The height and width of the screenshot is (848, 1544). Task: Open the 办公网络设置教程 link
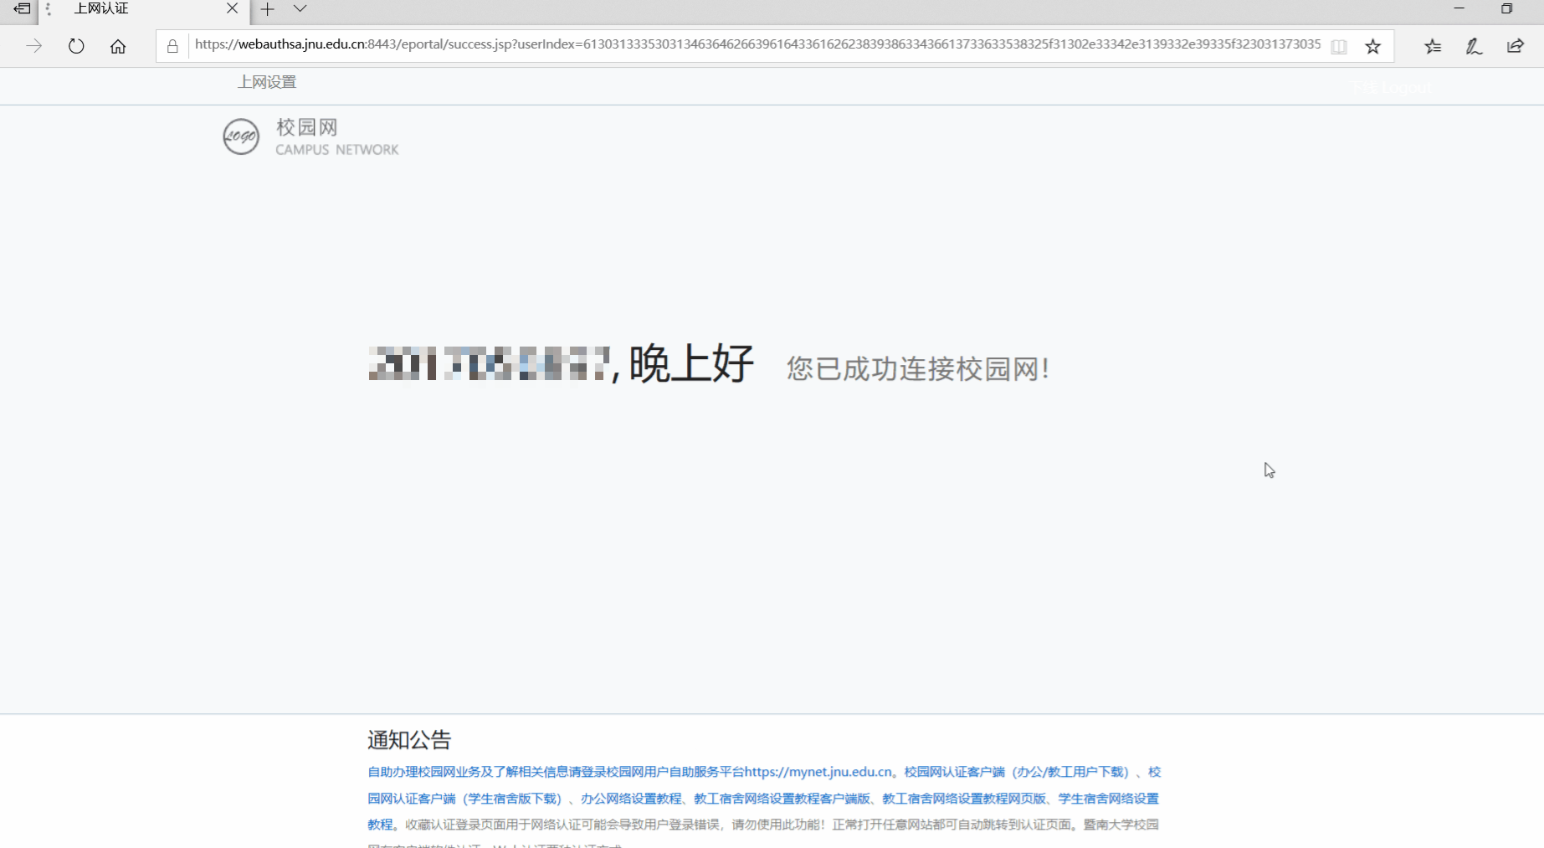tap(631, 799)
